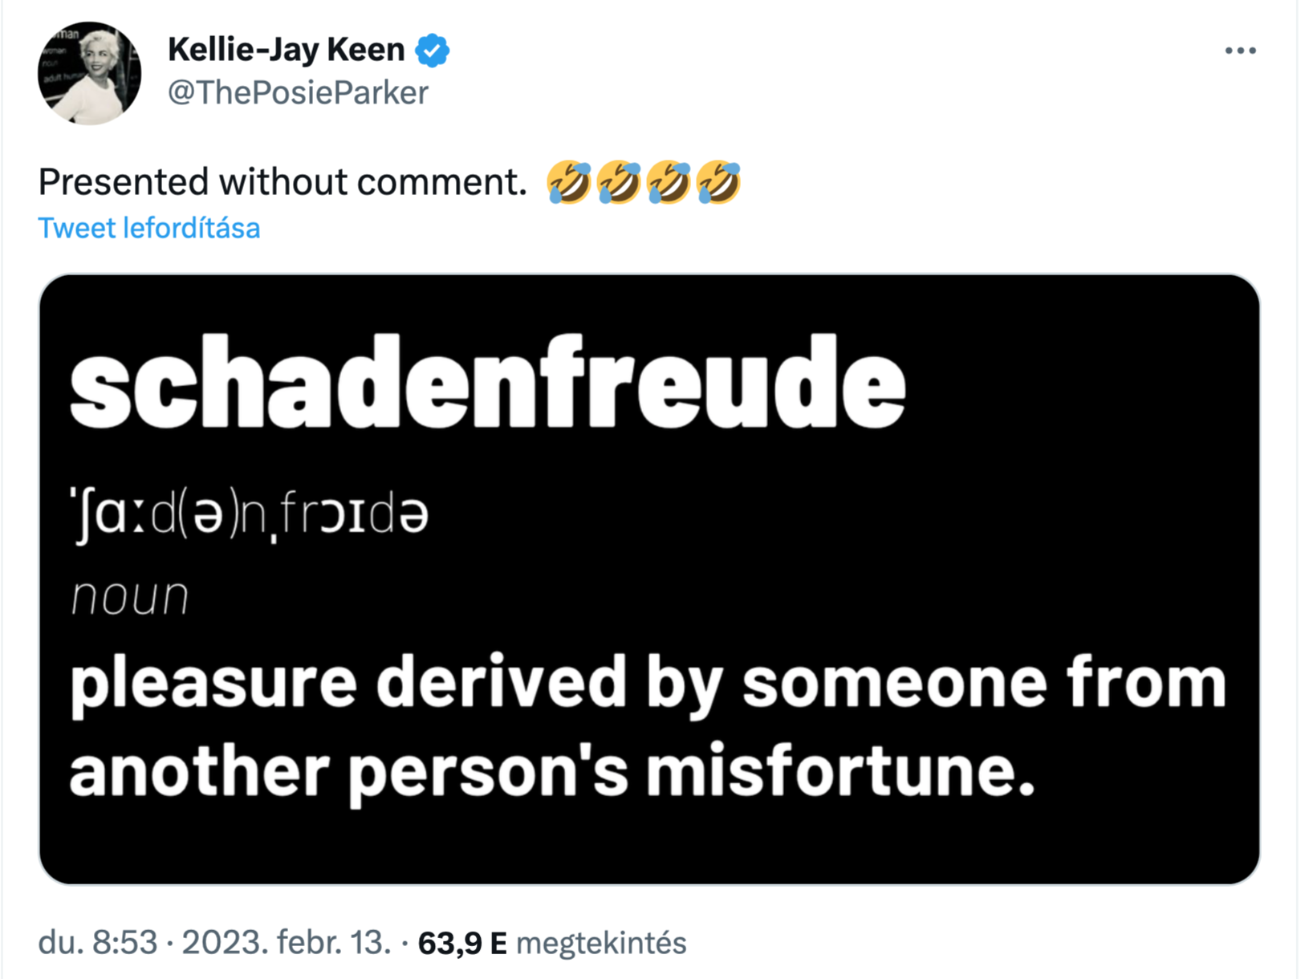Click the 'Tweet lefordítása' translate link
The height and width of the screenshot is (979, 1305).
[x=149, y=228]
